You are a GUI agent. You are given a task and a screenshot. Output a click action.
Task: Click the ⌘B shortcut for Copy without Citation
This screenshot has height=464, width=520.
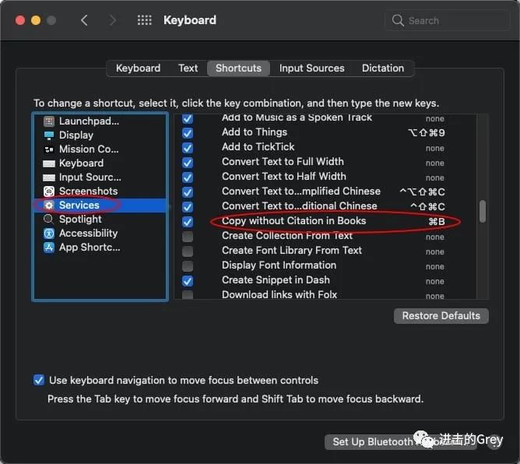coord(437,222)
